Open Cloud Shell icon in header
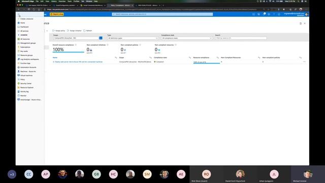Viewport: 325px width, 183px height. [x=254, y=14]
